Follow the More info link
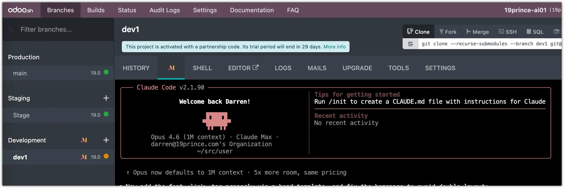564x188 pixels. click(x=334, y=47)
